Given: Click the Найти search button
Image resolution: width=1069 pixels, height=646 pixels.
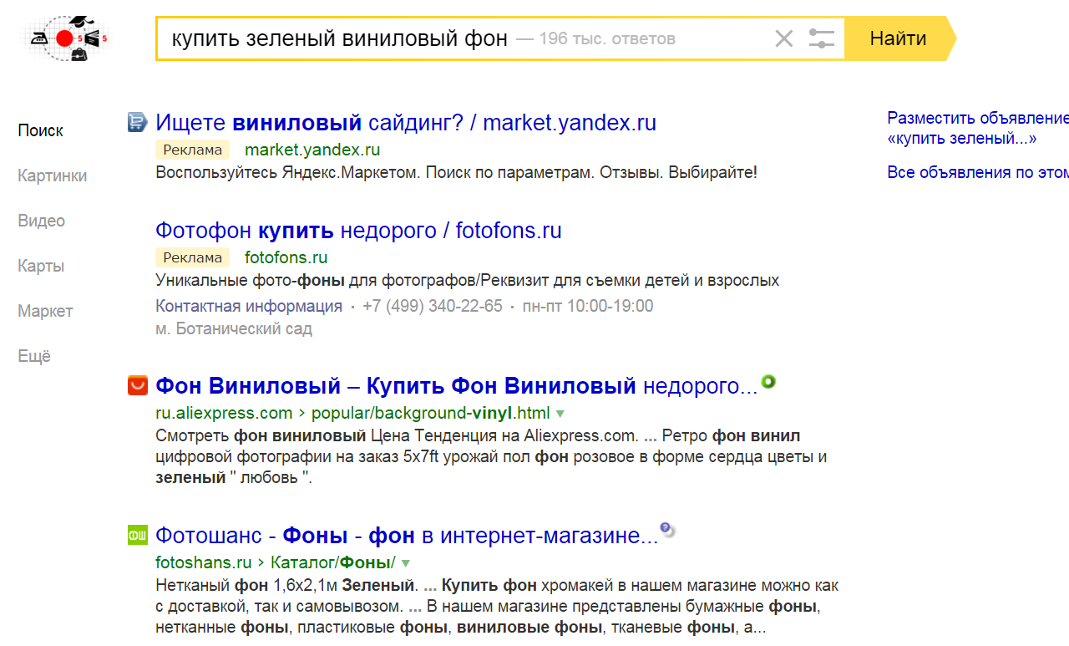Looking at the screenshot, I should pos(898,38).
